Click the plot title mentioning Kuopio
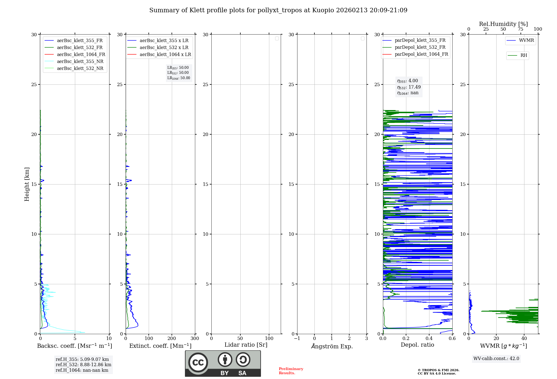Image resolution: width=557 pixels, height=379 pixels. click(278, 10)
